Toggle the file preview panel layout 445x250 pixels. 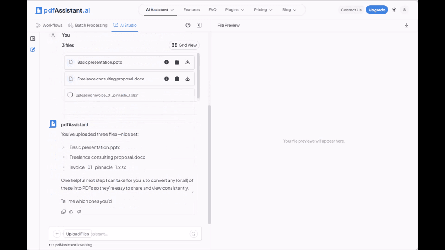(x=199, y=25)
